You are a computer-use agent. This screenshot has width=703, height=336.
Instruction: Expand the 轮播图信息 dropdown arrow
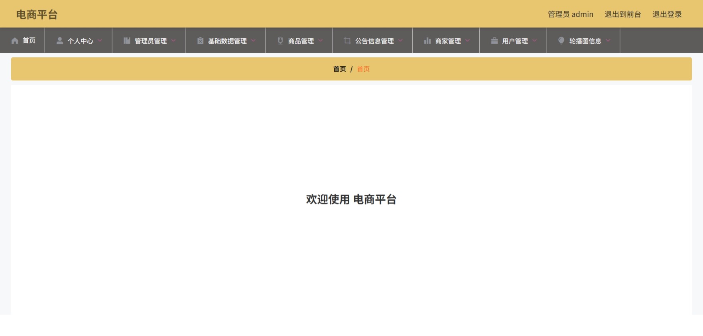(608, 41)
